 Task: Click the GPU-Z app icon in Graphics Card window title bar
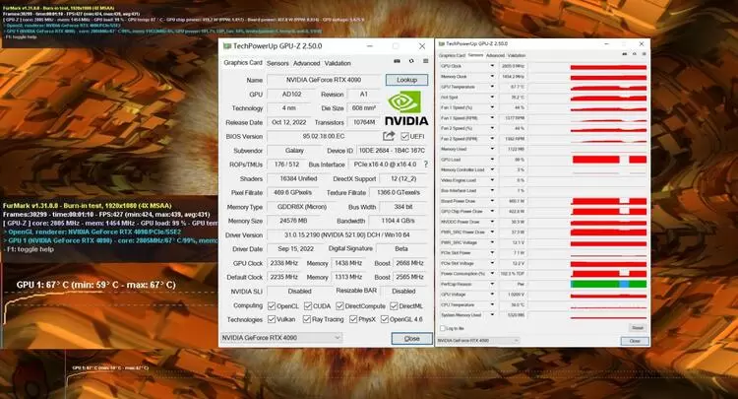(226, 46)
